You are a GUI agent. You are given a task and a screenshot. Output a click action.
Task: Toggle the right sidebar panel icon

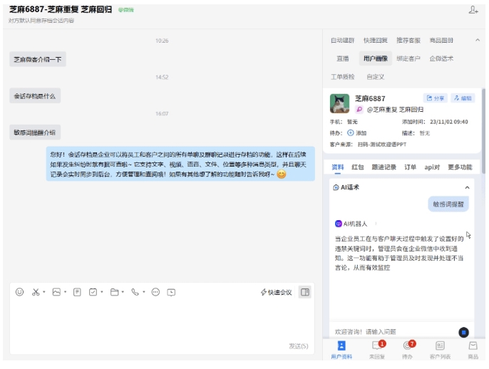[304, 292]
